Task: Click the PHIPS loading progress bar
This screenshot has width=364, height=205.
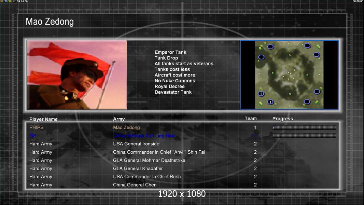Action: pyautogui.click(x=305, y=127)
